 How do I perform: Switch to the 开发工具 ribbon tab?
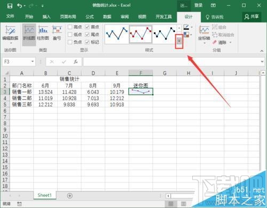[163, 17]
